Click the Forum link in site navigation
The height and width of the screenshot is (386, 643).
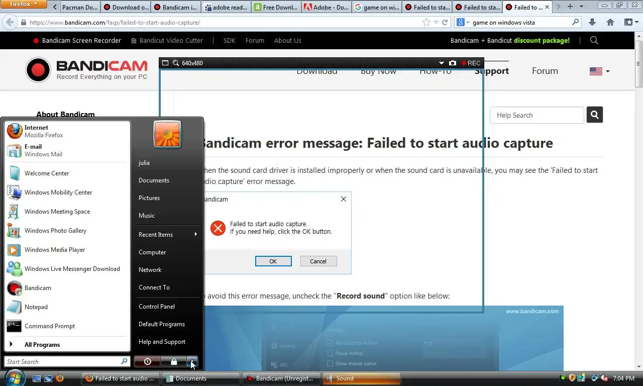[545, 71]
